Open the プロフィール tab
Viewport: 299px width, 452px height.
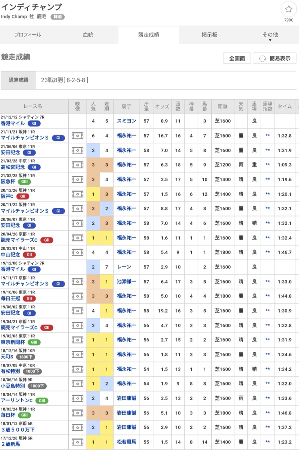click(x=28, y=35)
